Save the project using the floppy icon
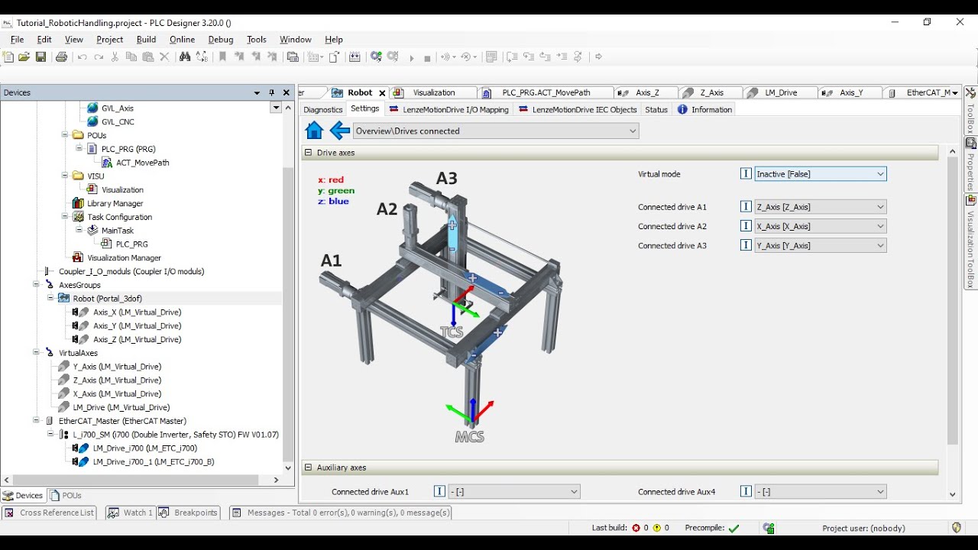The height and width of the screenshot is (550, 978). (x=40, y=57)
